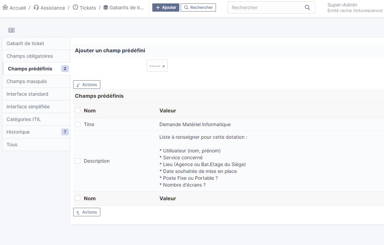Viewport: 384px width, 245px height.
Task: Check the Description row checkbox
Action: [78, 161]
